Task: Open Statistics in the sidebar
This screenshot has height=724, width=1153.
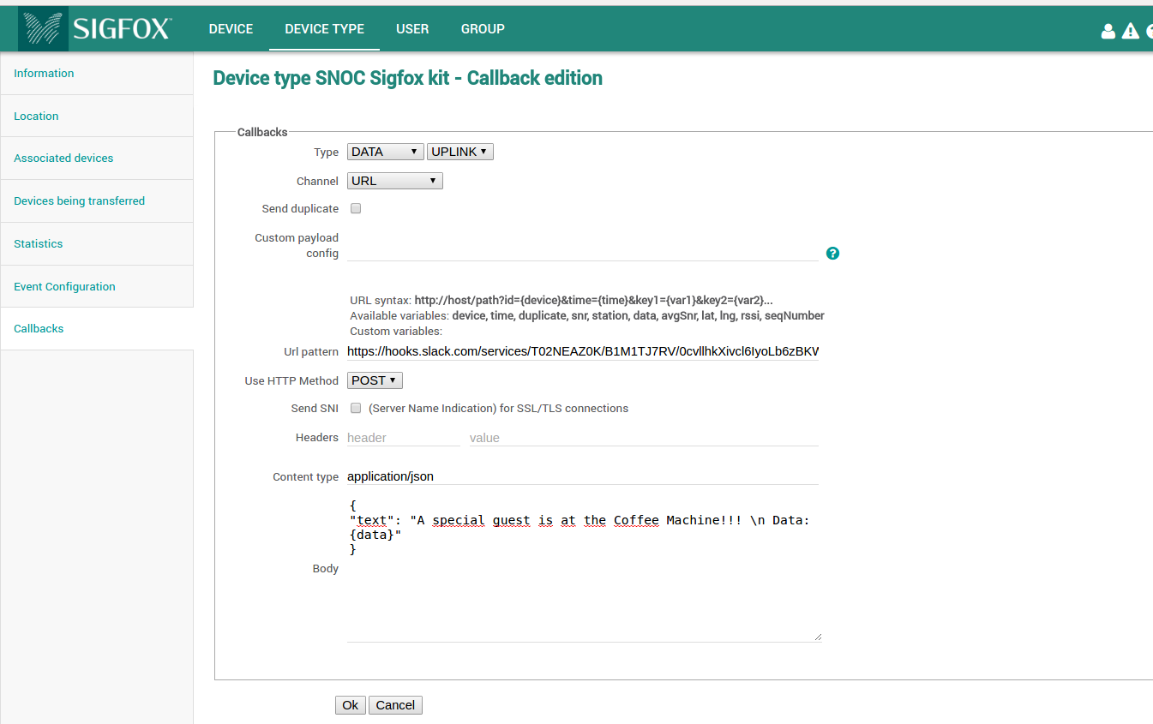Action: [97, 244]
